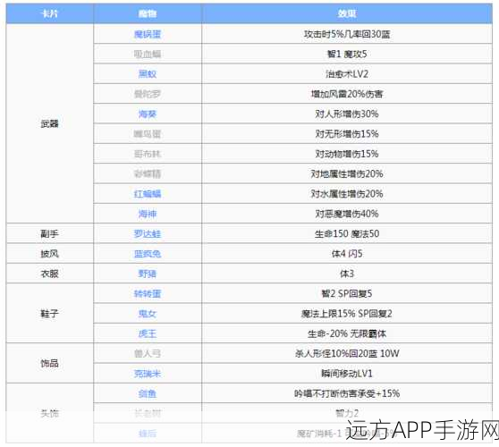
Task: Open the 海神 monster link
Action: coord(148,214)
